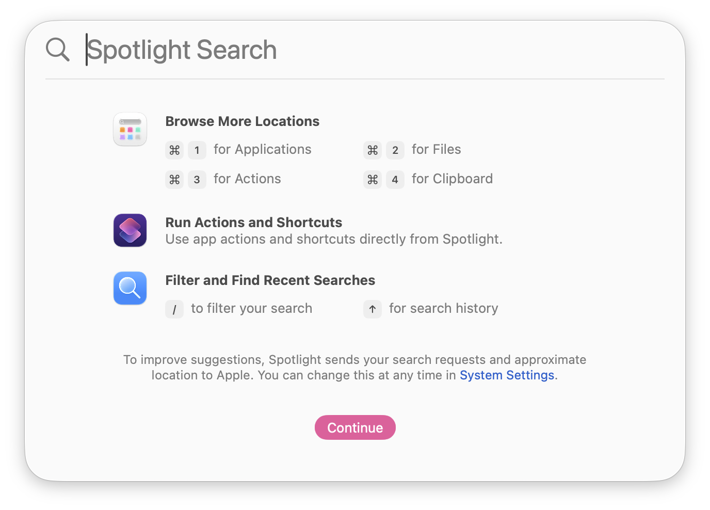Click the number 2 key for Files

[395, 150]
